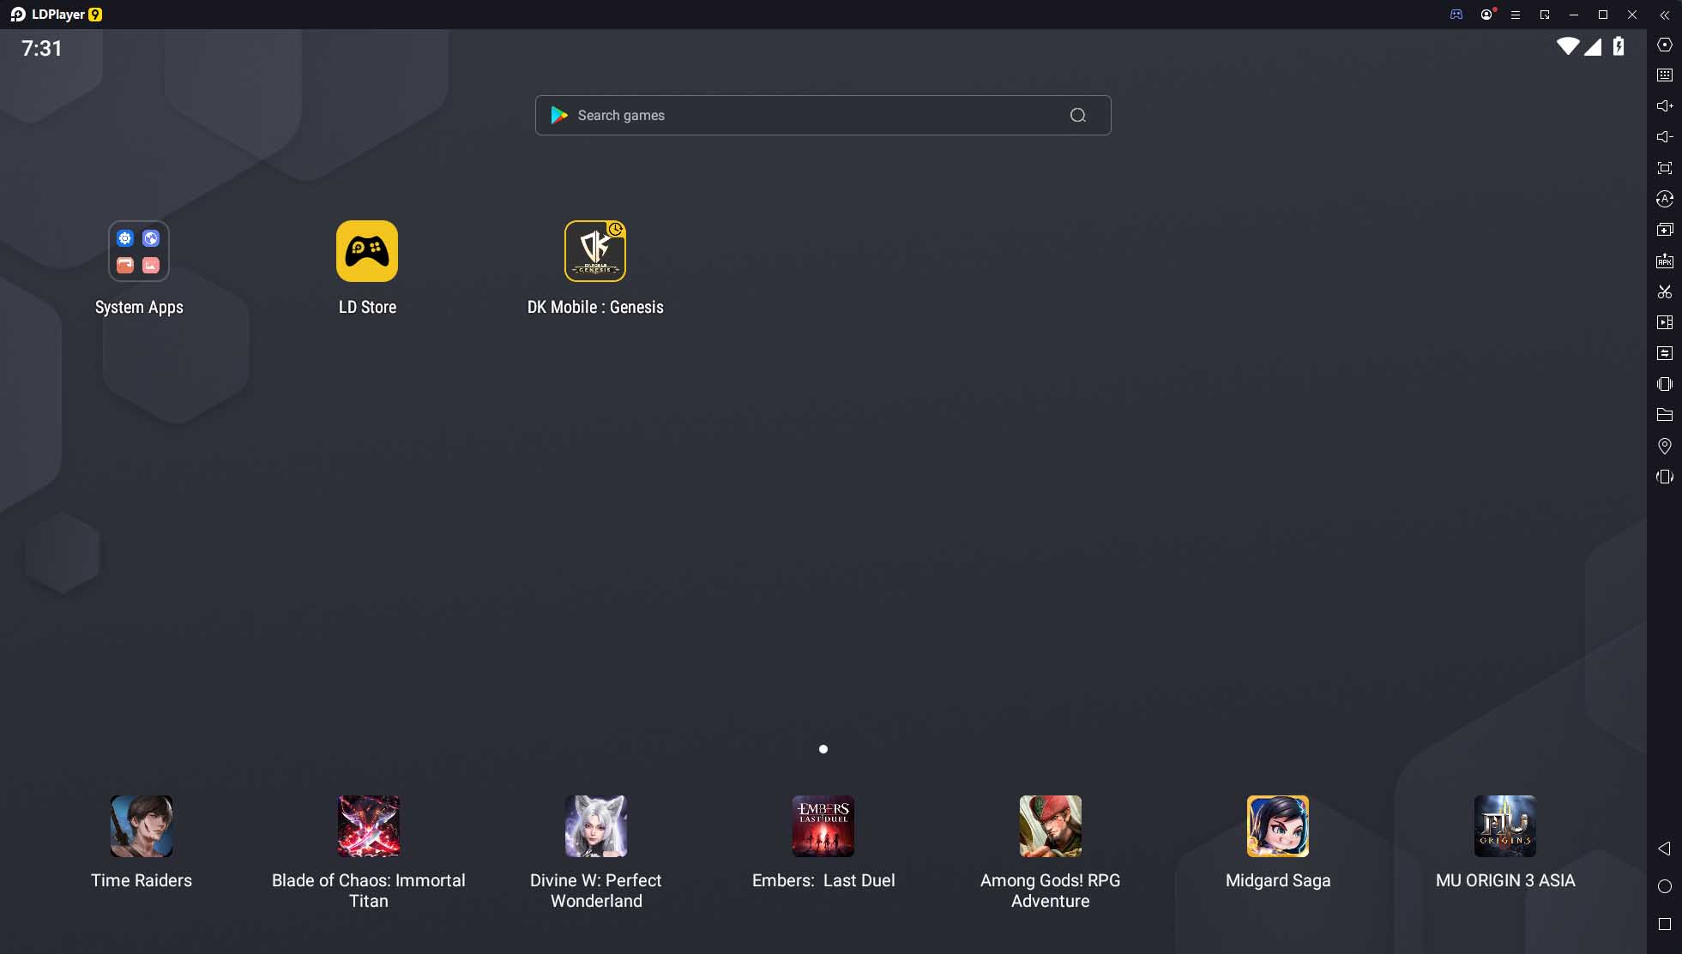Image resolution: width=1682 pixels, height=954 pixels.
Task: Click the install APK icon
Action: tap(1665, 261)
